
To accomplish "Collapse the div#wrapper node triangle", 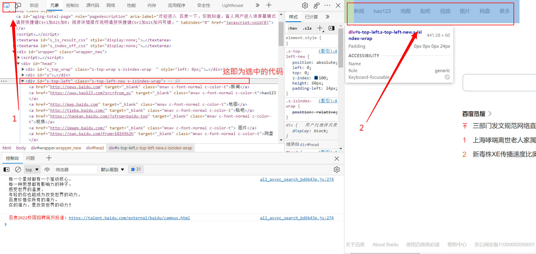I will click(x=14, y=52).
